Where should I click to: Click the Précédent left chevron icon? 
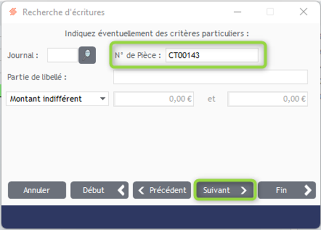(x=141, y=190)
